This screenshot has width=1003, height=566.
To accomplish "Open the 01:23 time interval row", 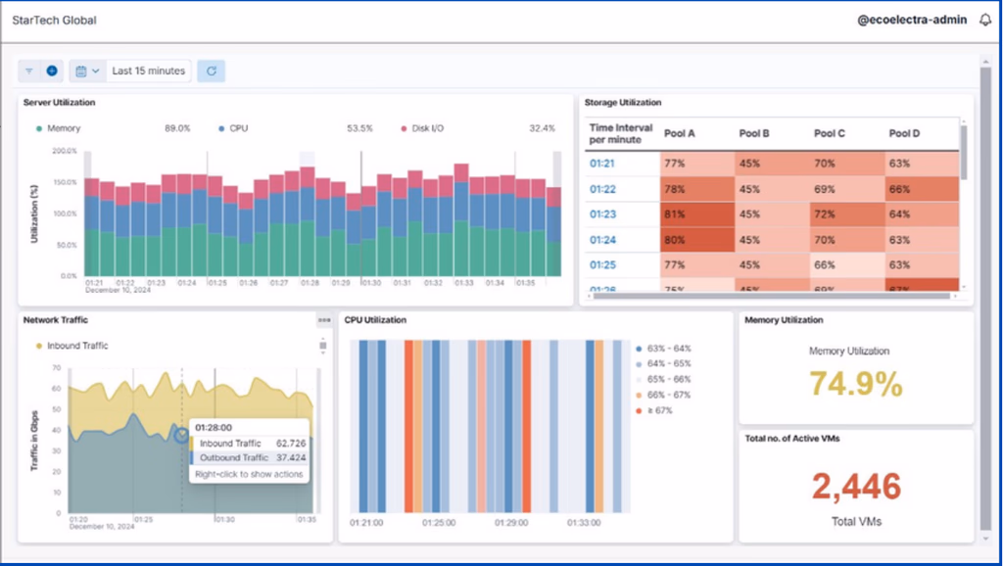I will click(602, 214).
